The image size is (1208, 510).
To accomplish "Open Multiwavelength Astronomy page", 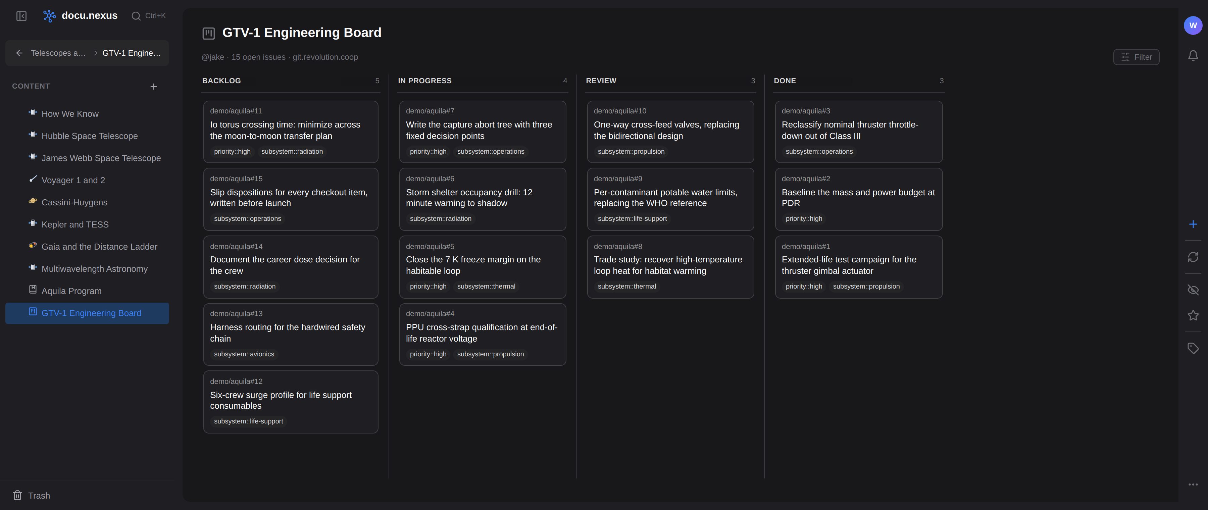I will pyautogui.click(x=87, y=269).
